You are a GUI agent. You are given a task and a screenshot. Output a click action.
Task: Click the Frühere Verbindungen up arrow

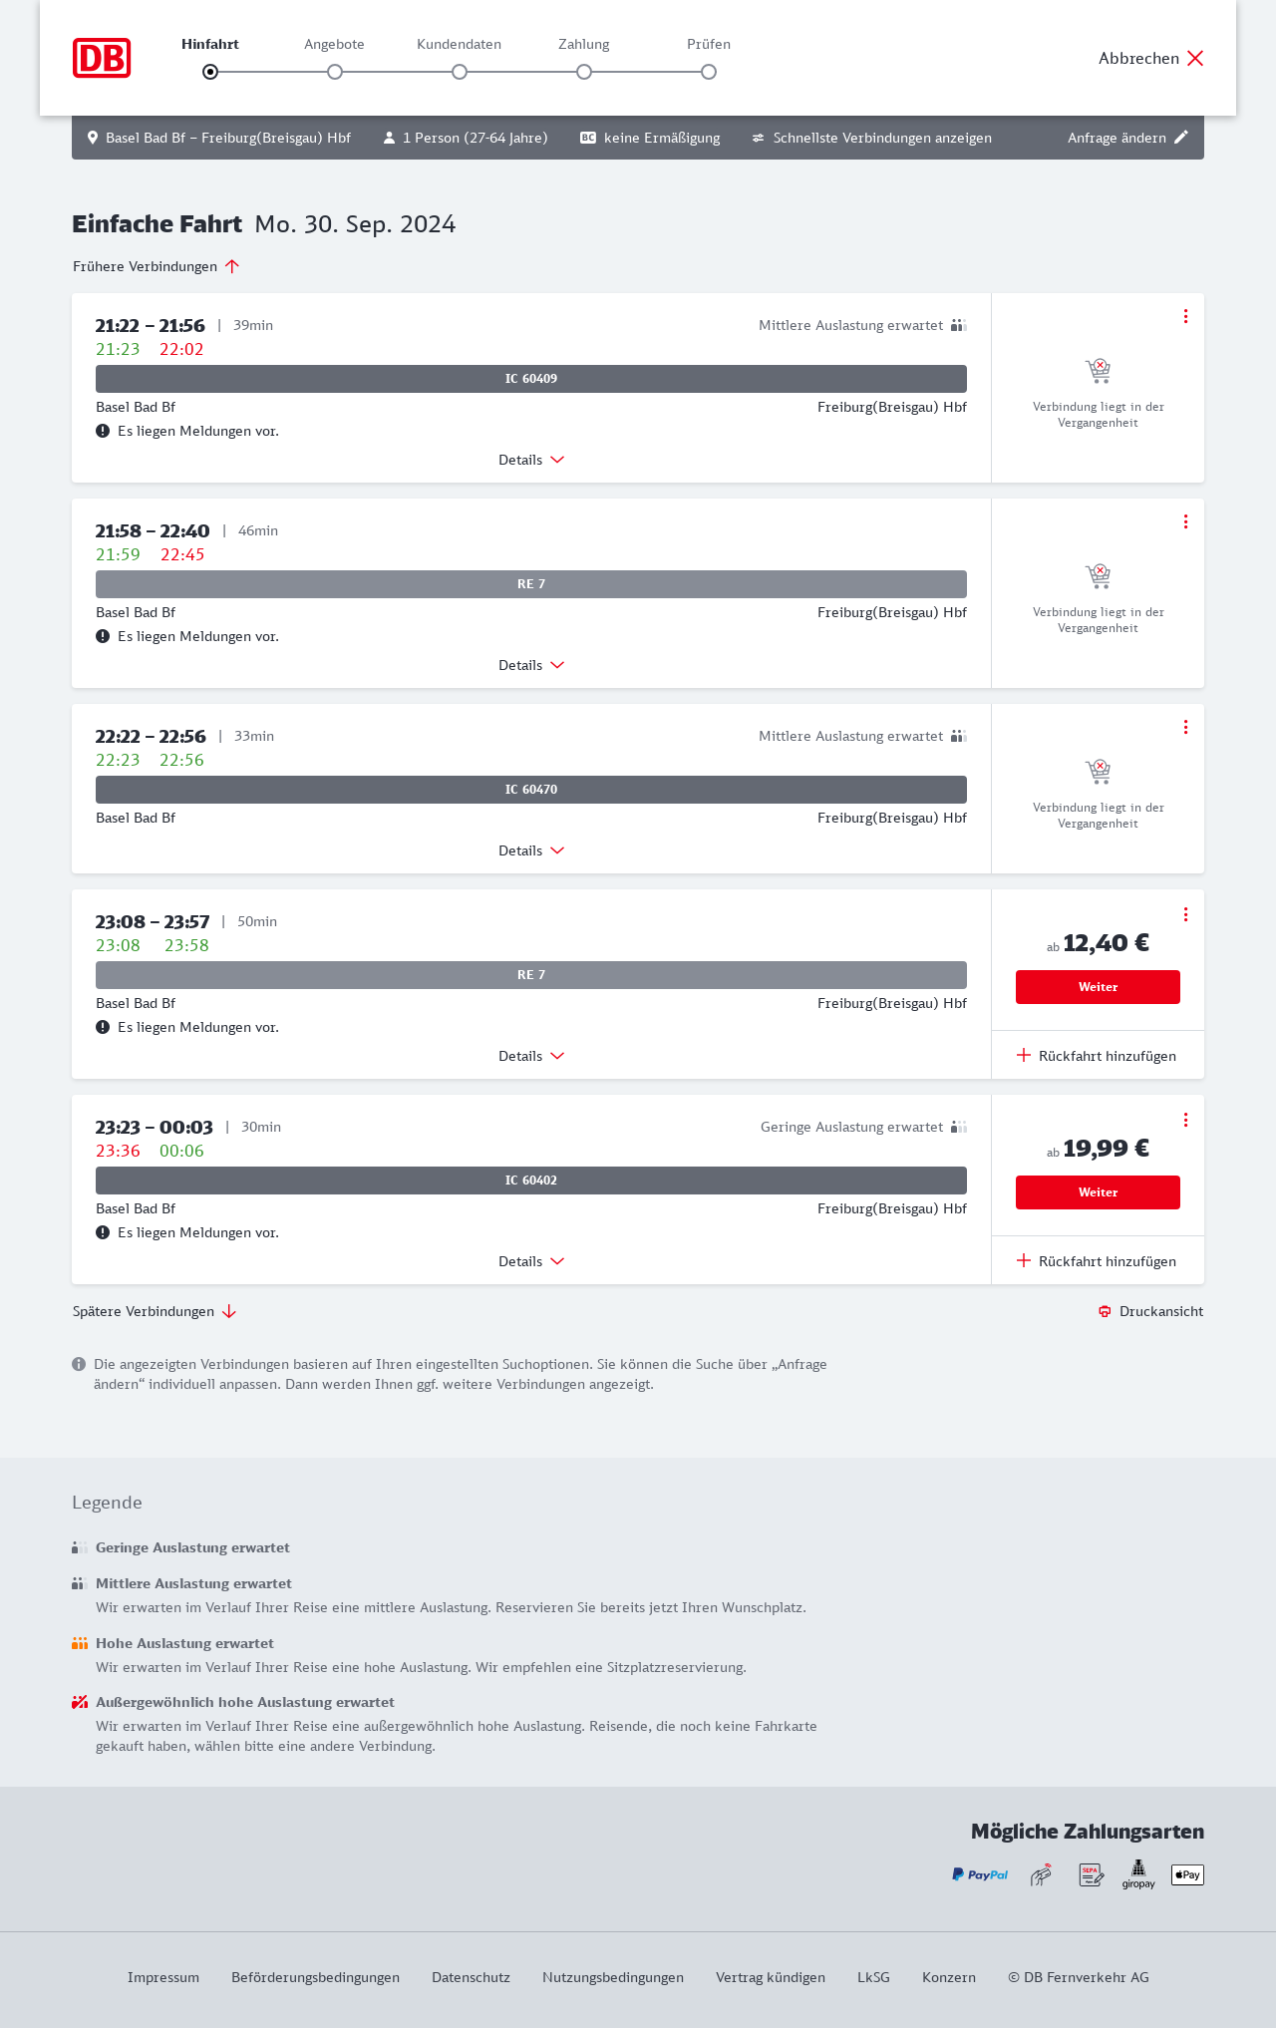click(x=232, y=266)
